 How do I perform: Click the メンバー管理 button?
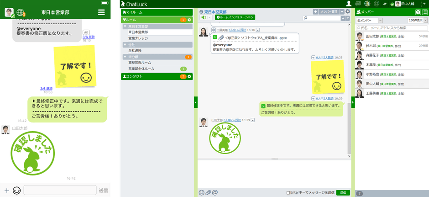[329, 11]
